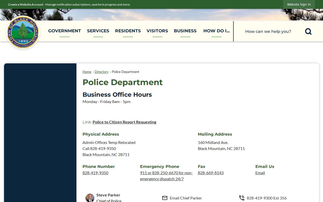Open the Town of Black Mountain logo
Image resolution: width=323 pixels, height=202 pixels.
pos(23,32)
